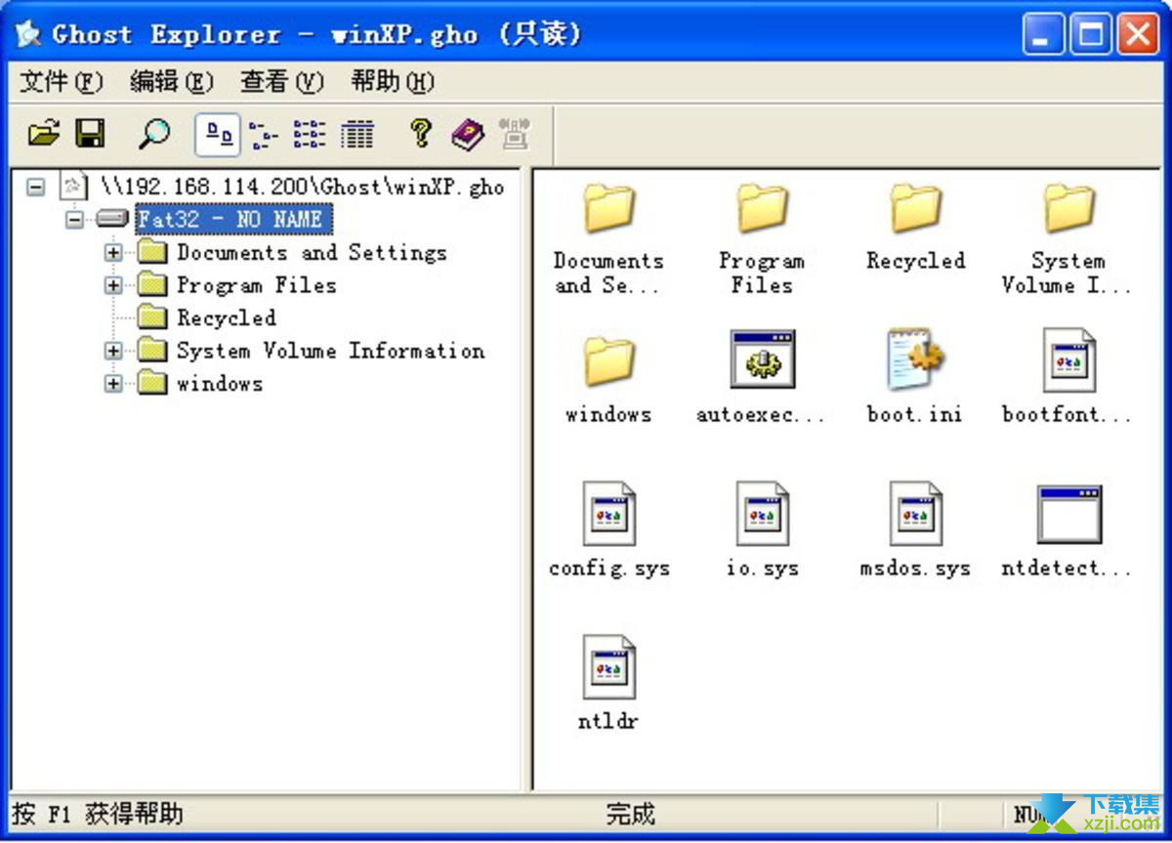Open the help book toolbar icon
The width and height of the screenshot is (1172, 843).
click(x=468, y=134)
